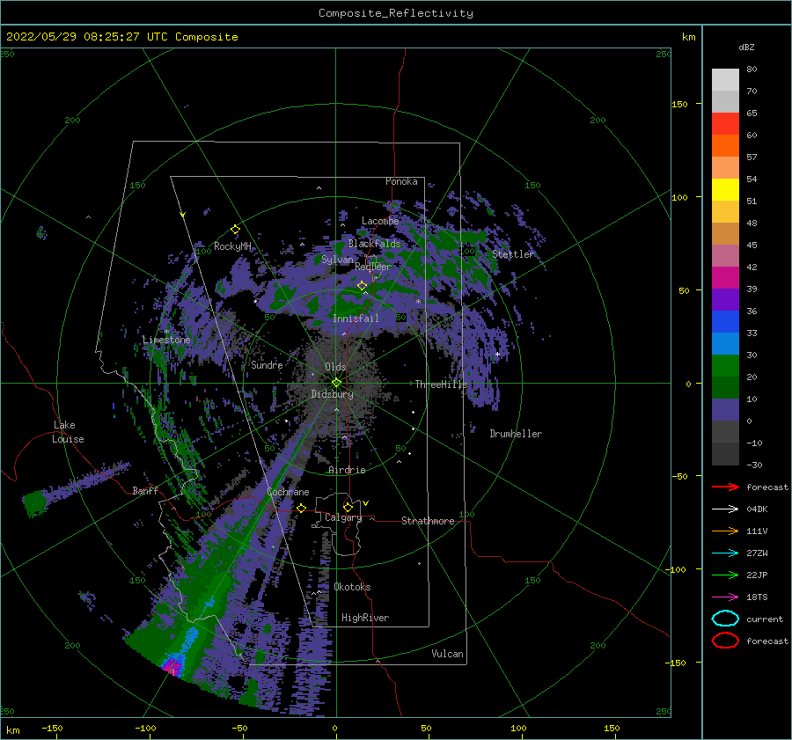Click the bright yellow 51-54 dBZ swatch

point(725,190)
